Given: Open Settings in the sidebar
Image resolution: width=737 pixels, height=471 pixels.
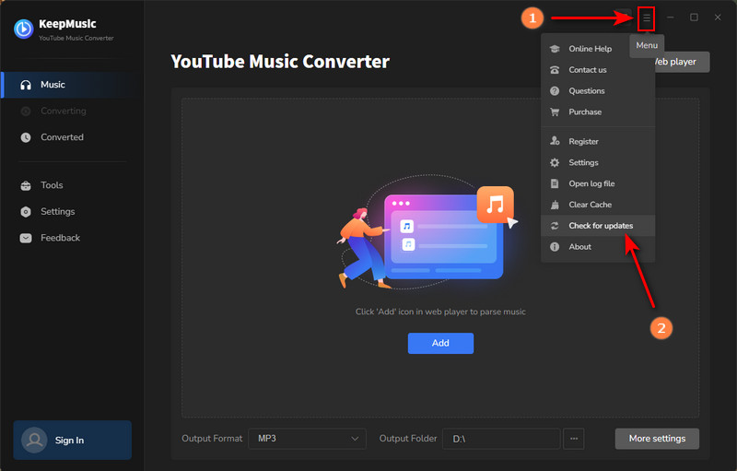Looking at the screenshot, I should pyautogui.click(x=71, y=212).
